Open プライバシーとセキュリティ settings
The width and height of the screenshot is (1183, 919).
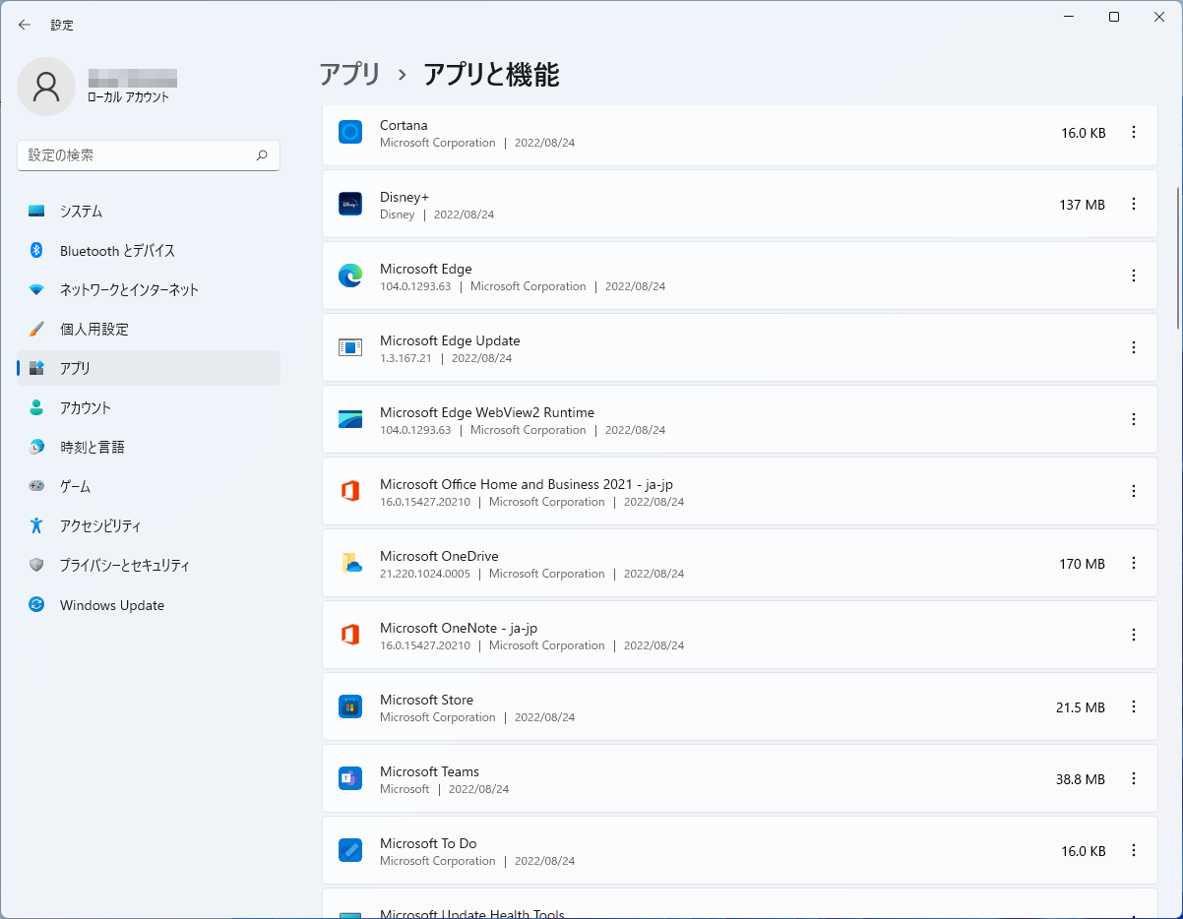click(x=149, y=565)
